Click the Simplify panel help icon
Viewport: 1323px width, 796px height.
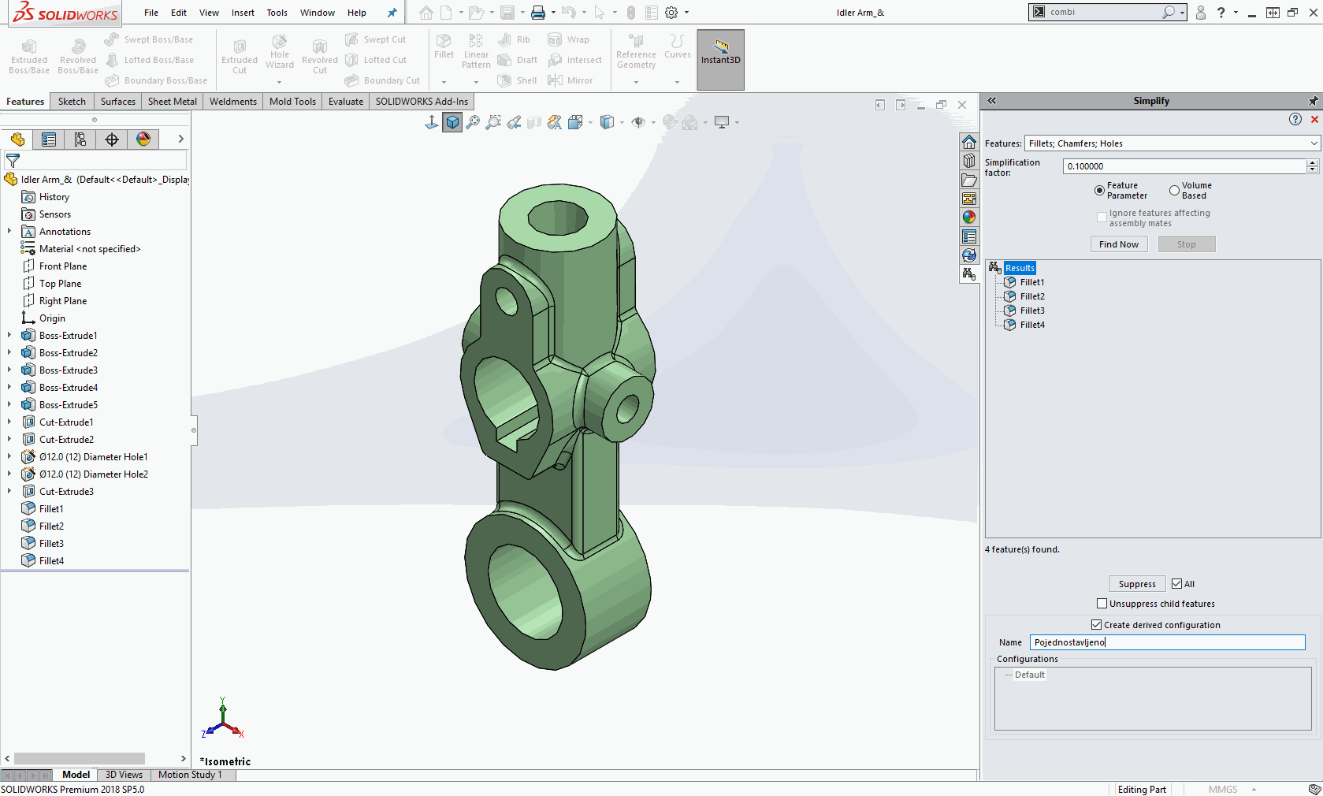point(1295,119)
